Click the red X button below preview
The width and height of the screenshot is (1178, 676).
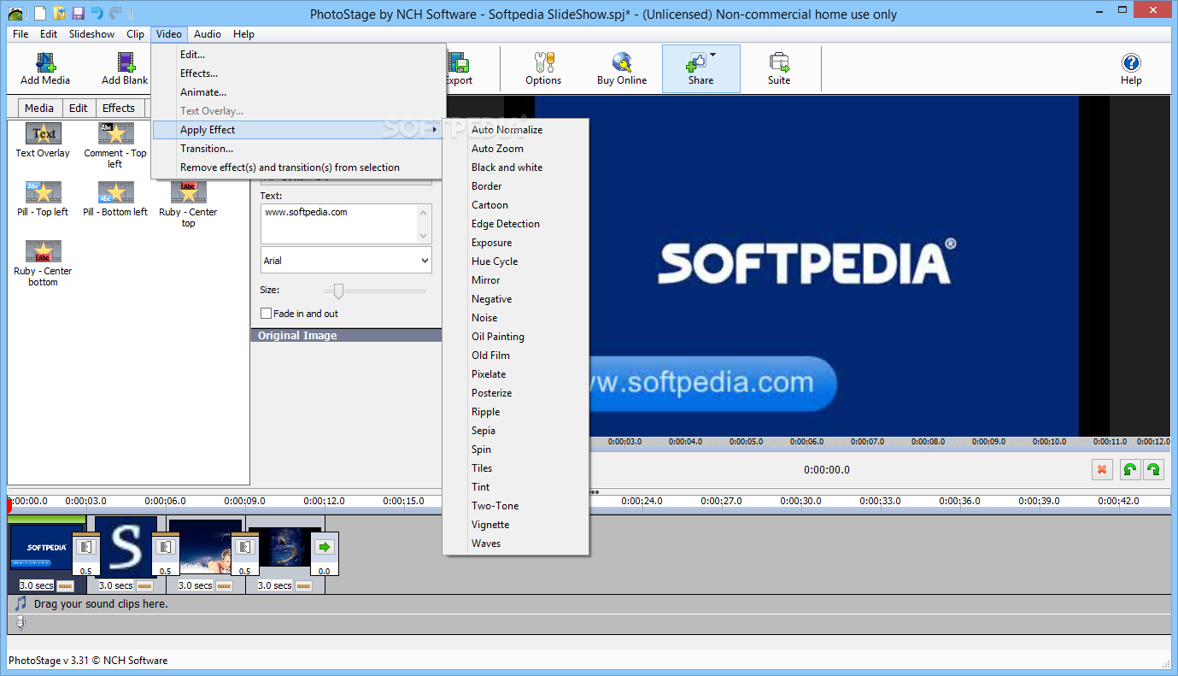[x=1102, y=469]
